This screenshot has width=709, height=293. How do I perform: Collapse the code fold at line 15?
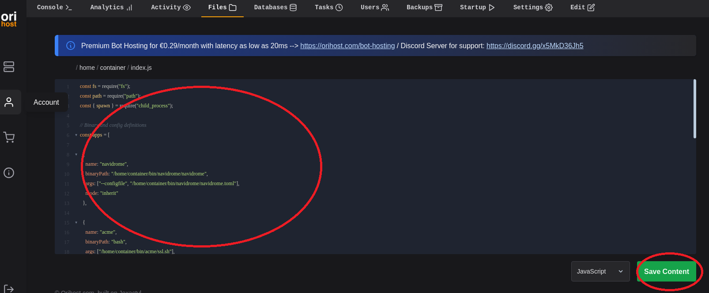point(76,223)
